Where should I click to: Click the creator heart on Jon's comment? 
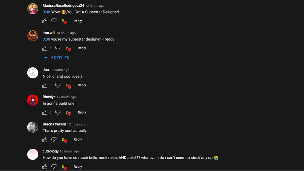(69, 85)
